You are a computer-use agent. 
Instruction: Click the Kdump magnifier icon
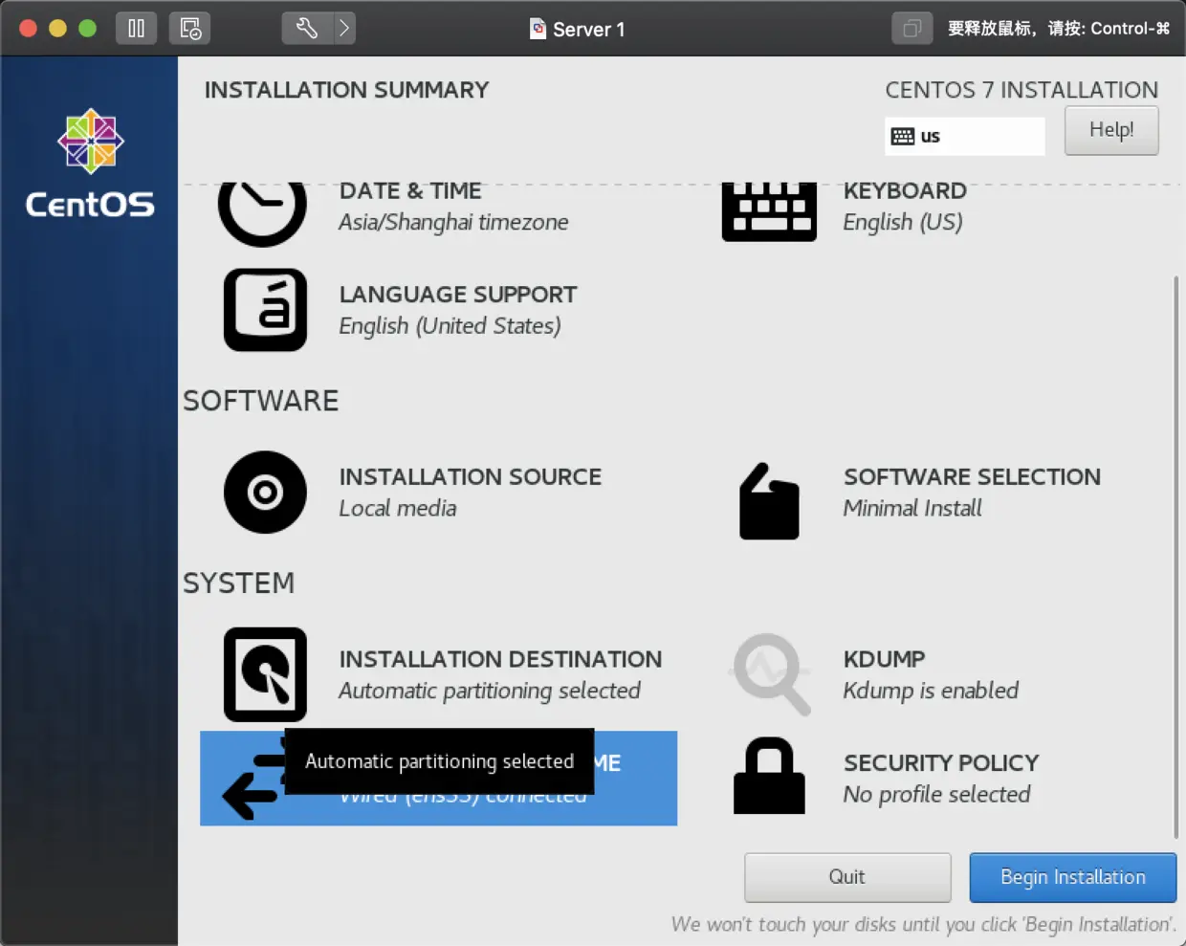coord(771,674)
